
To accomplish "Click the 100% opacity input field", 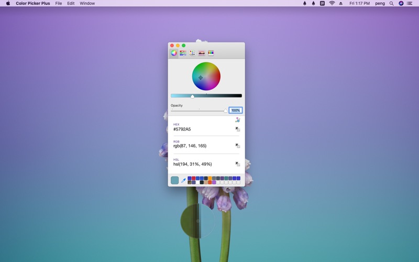I will [x=235, y=110].
